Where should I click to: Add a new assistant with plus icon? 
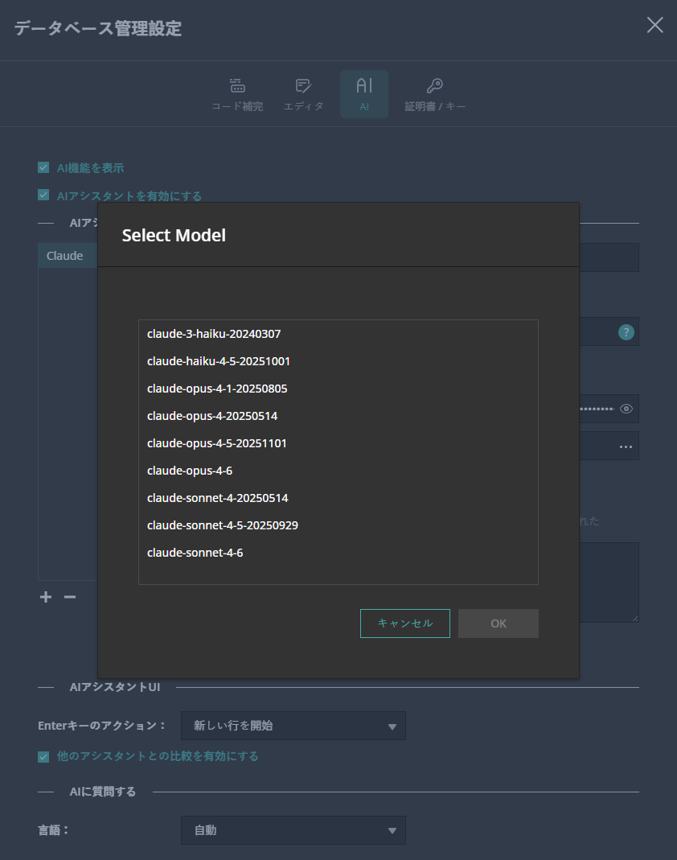point(45,597)
